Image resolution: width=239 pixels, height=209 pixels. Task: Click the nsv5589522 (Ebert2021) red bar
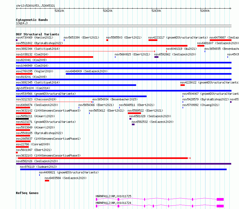click(x=134, y=113)
